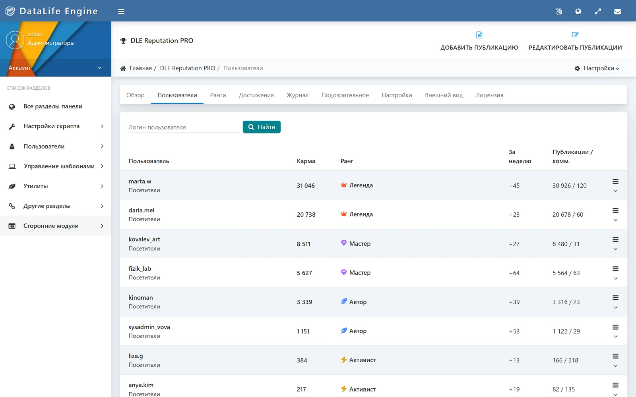Switch to the Обзор tab
Viewport: 636px width, 397px height.
(136, 95)
